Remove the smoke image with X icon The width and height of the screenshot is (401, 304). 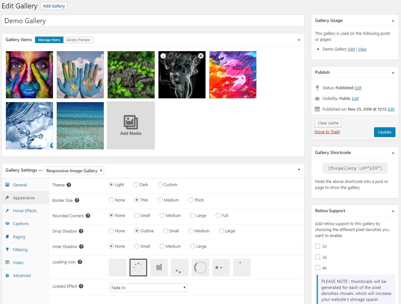click(x=201, y=56)
